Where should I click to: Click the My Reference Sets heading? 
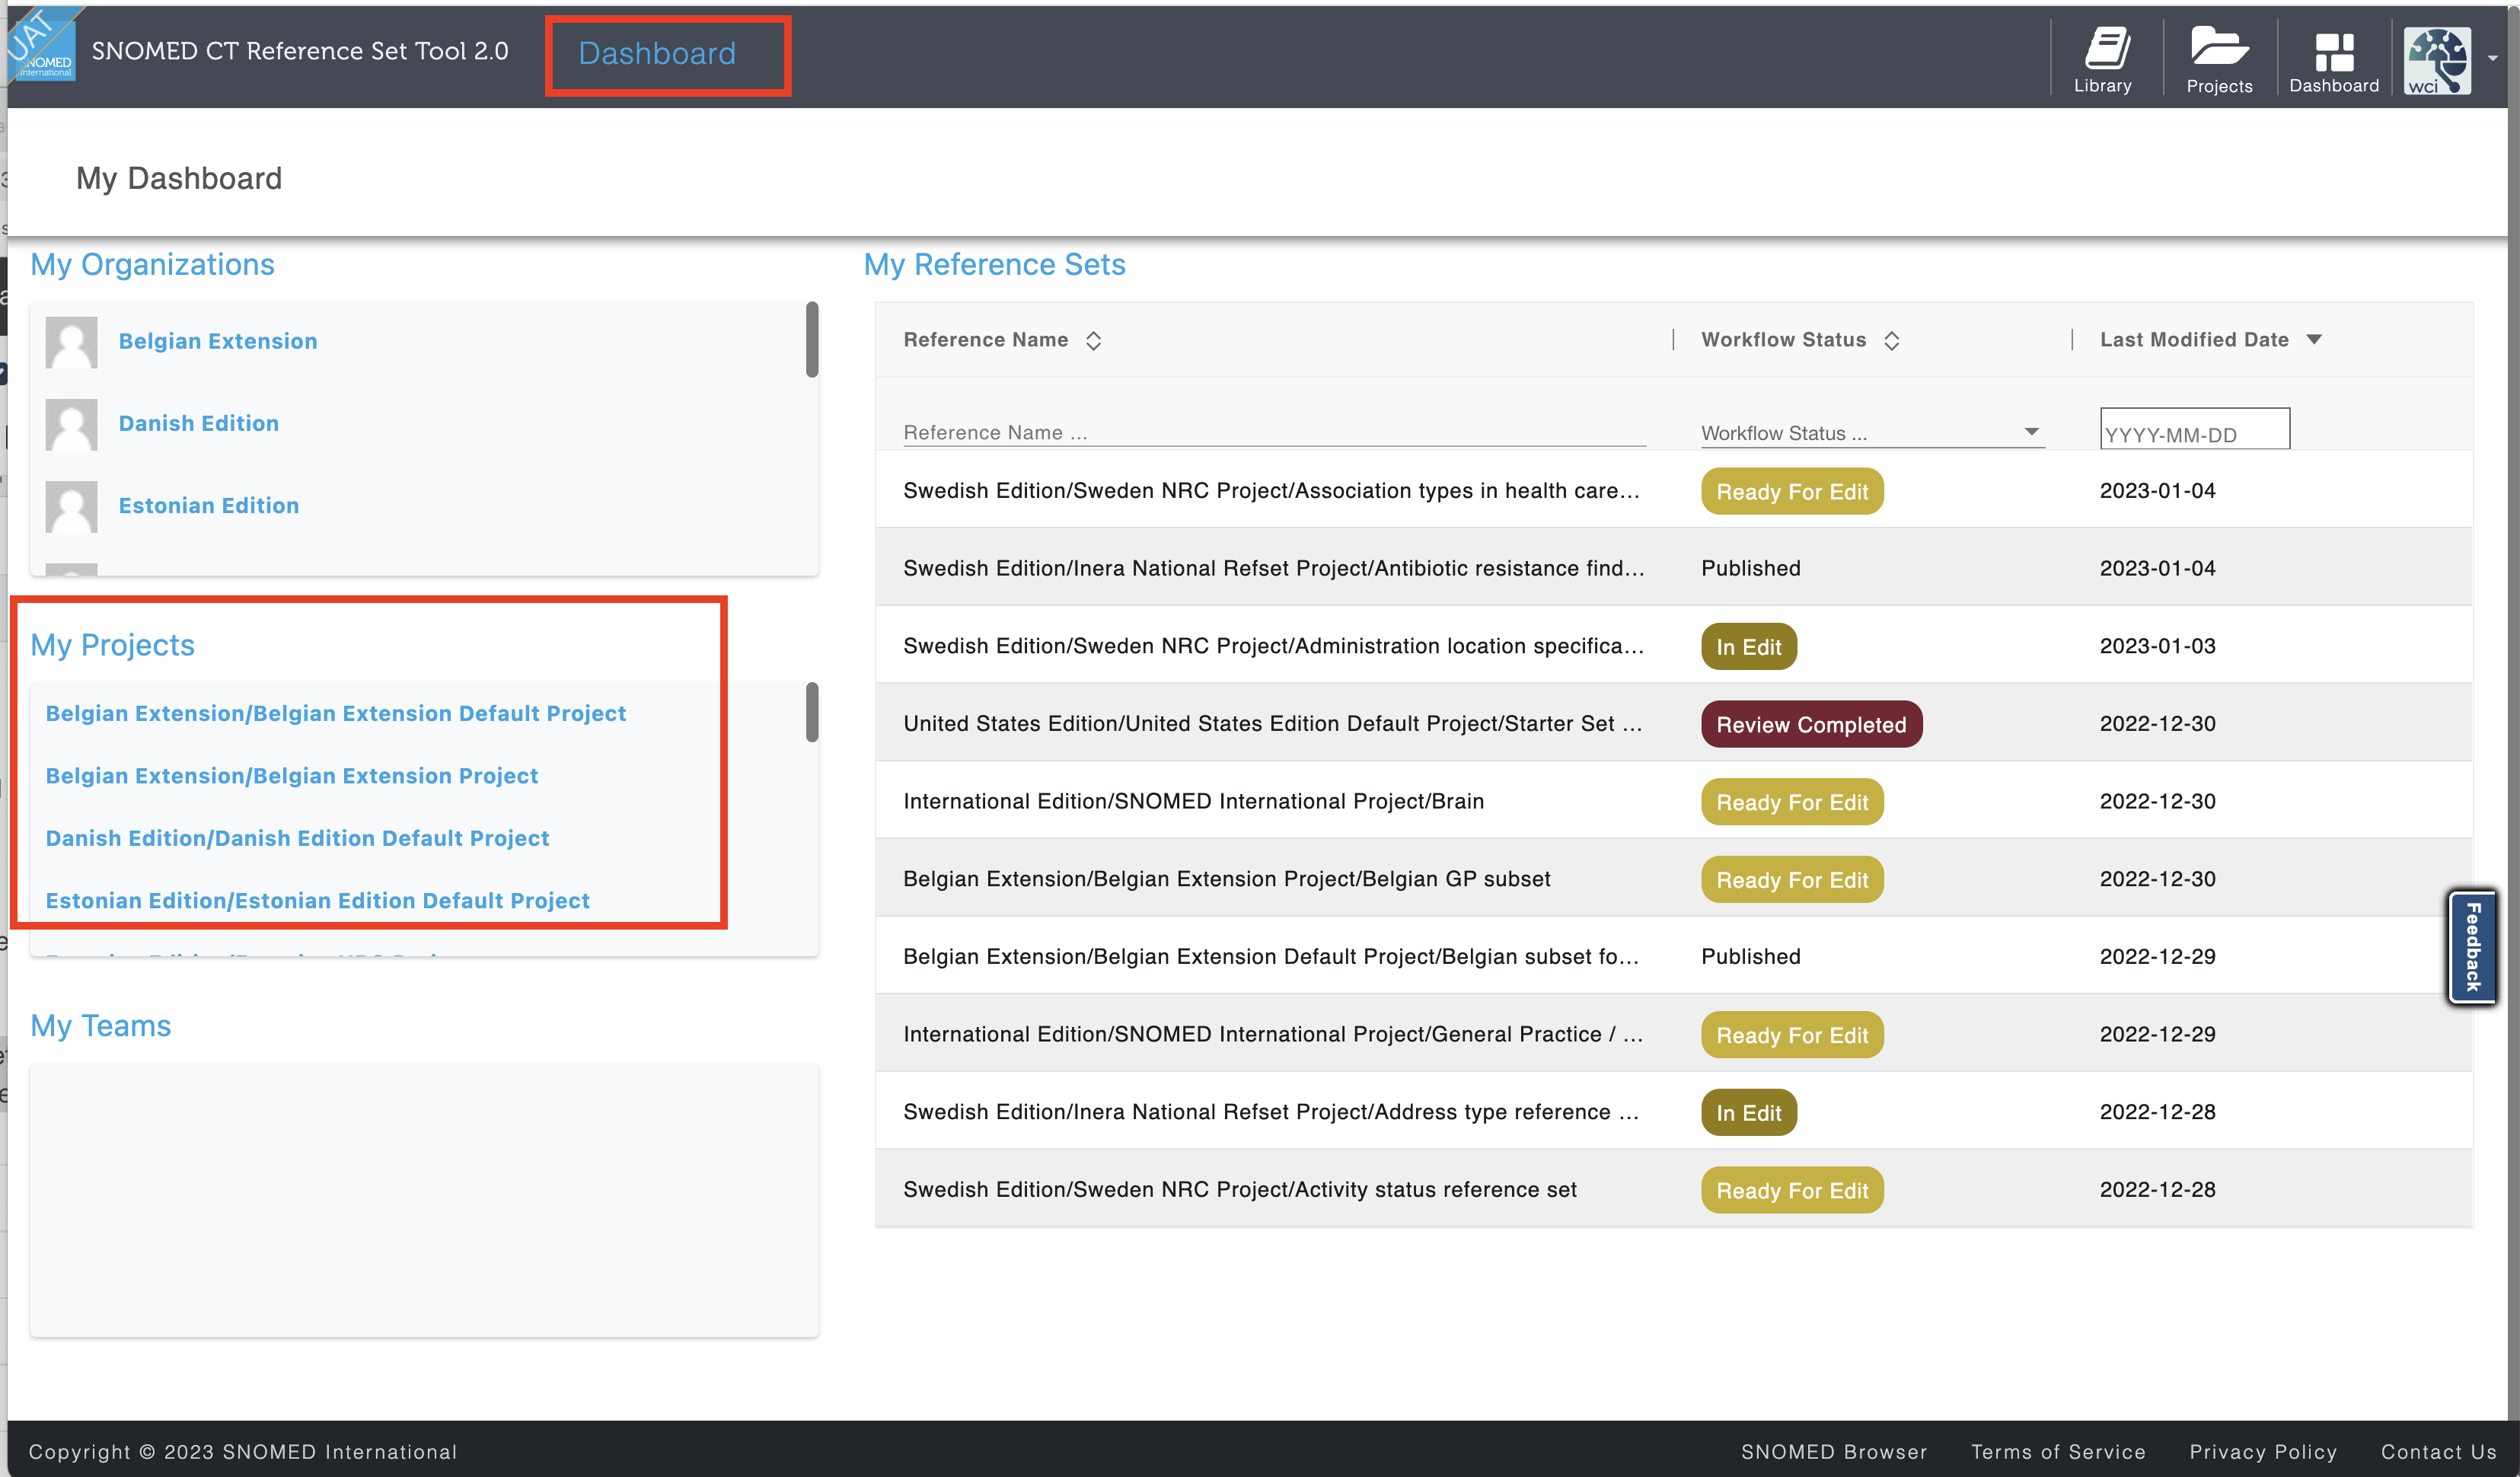pyautogui.click(x=995, y=264)
